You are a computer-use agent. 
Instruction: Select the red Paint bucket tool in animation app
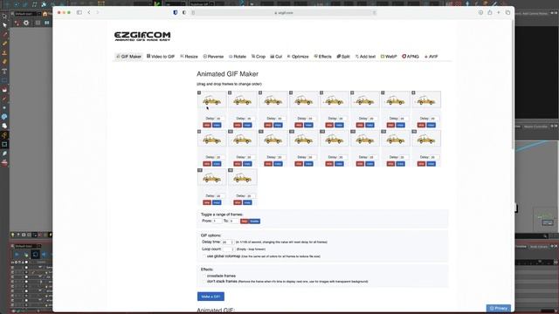pos(4,90)
